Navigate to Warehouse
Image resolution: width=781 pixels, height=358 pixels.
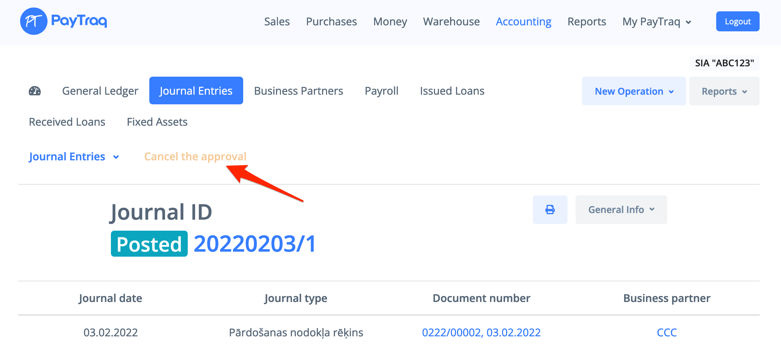point(451,22)
